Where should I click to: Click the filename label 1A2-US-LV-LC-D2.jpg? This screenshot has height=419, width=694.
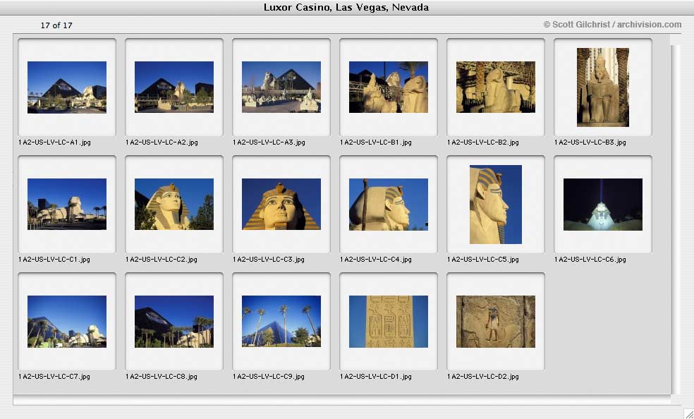(x=483, y=377)
